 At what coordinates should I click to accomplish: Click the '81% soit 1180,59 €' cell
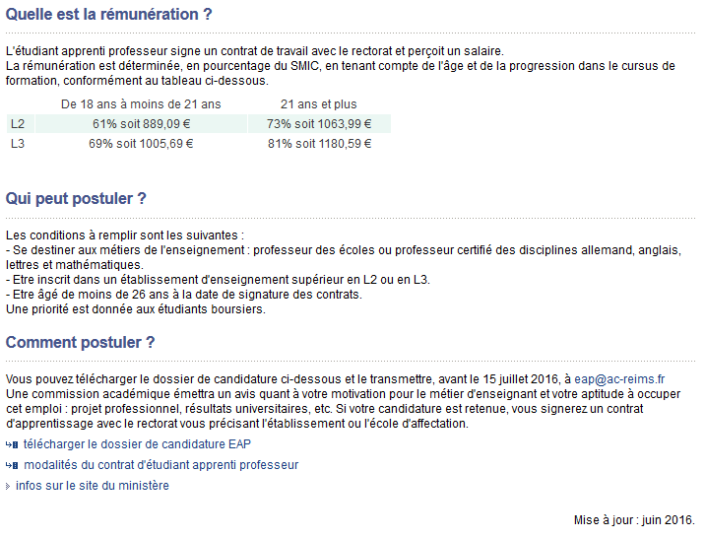(319, 144)
